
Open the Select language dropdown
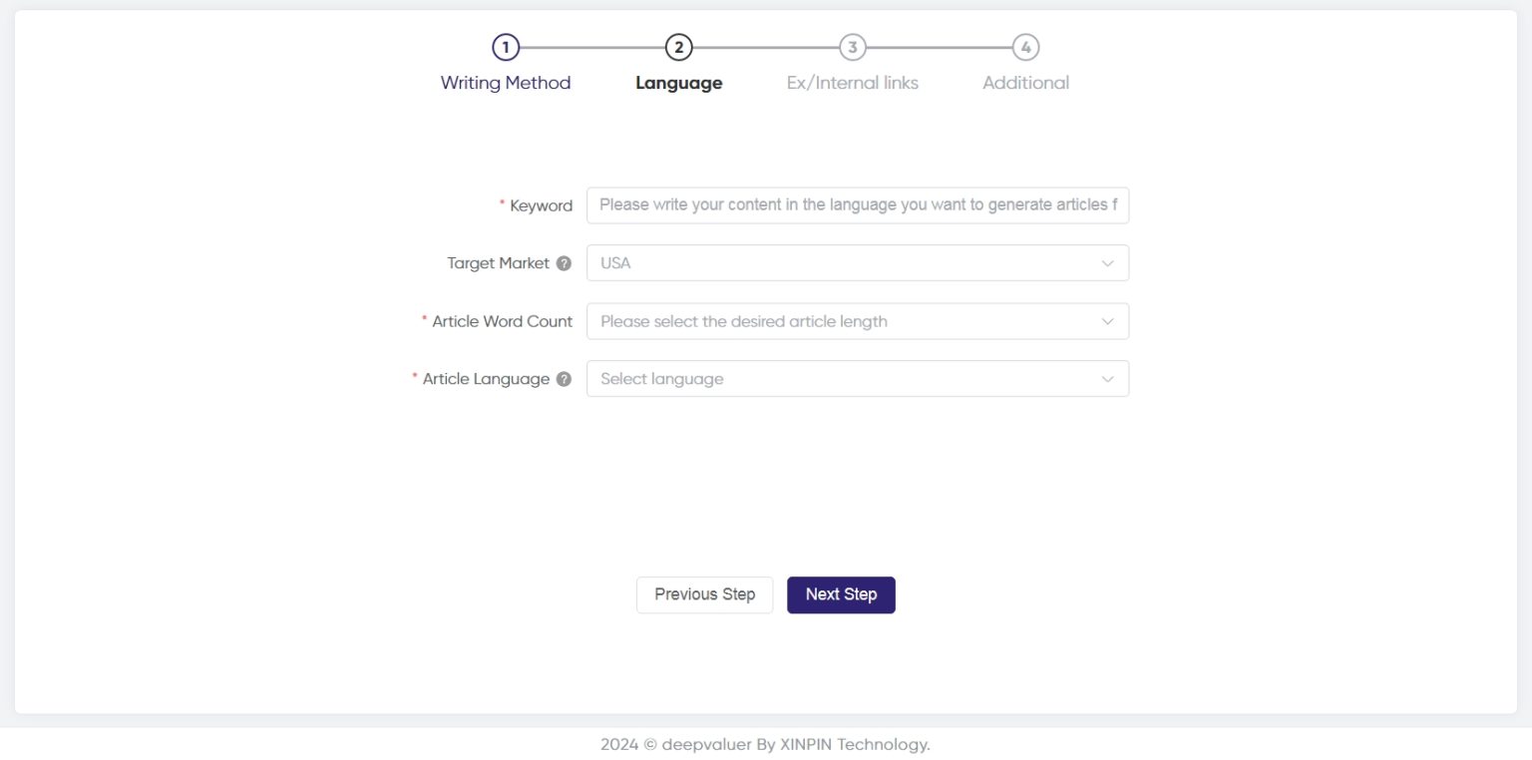point(858,379)
